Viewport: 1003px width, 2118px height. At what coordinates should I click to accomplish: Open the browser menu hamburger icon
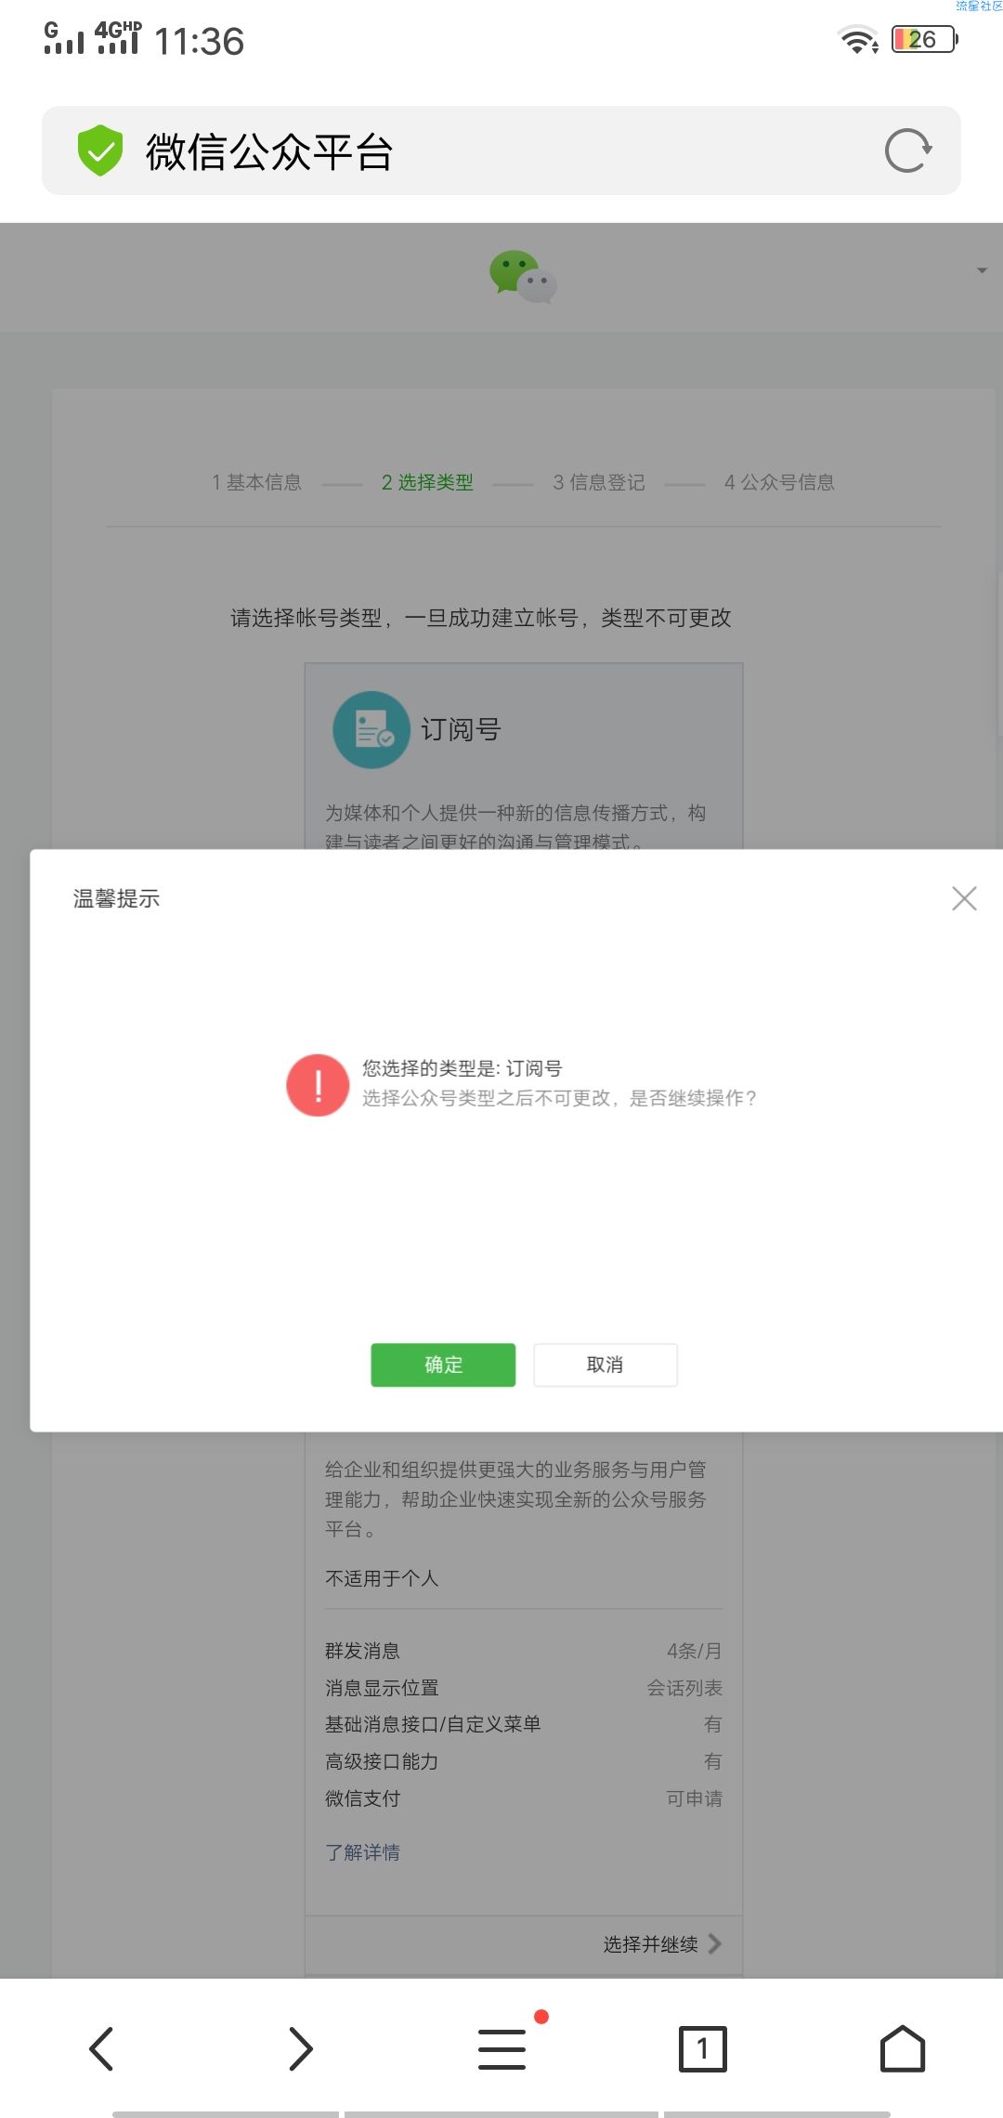click(502, 2048)
